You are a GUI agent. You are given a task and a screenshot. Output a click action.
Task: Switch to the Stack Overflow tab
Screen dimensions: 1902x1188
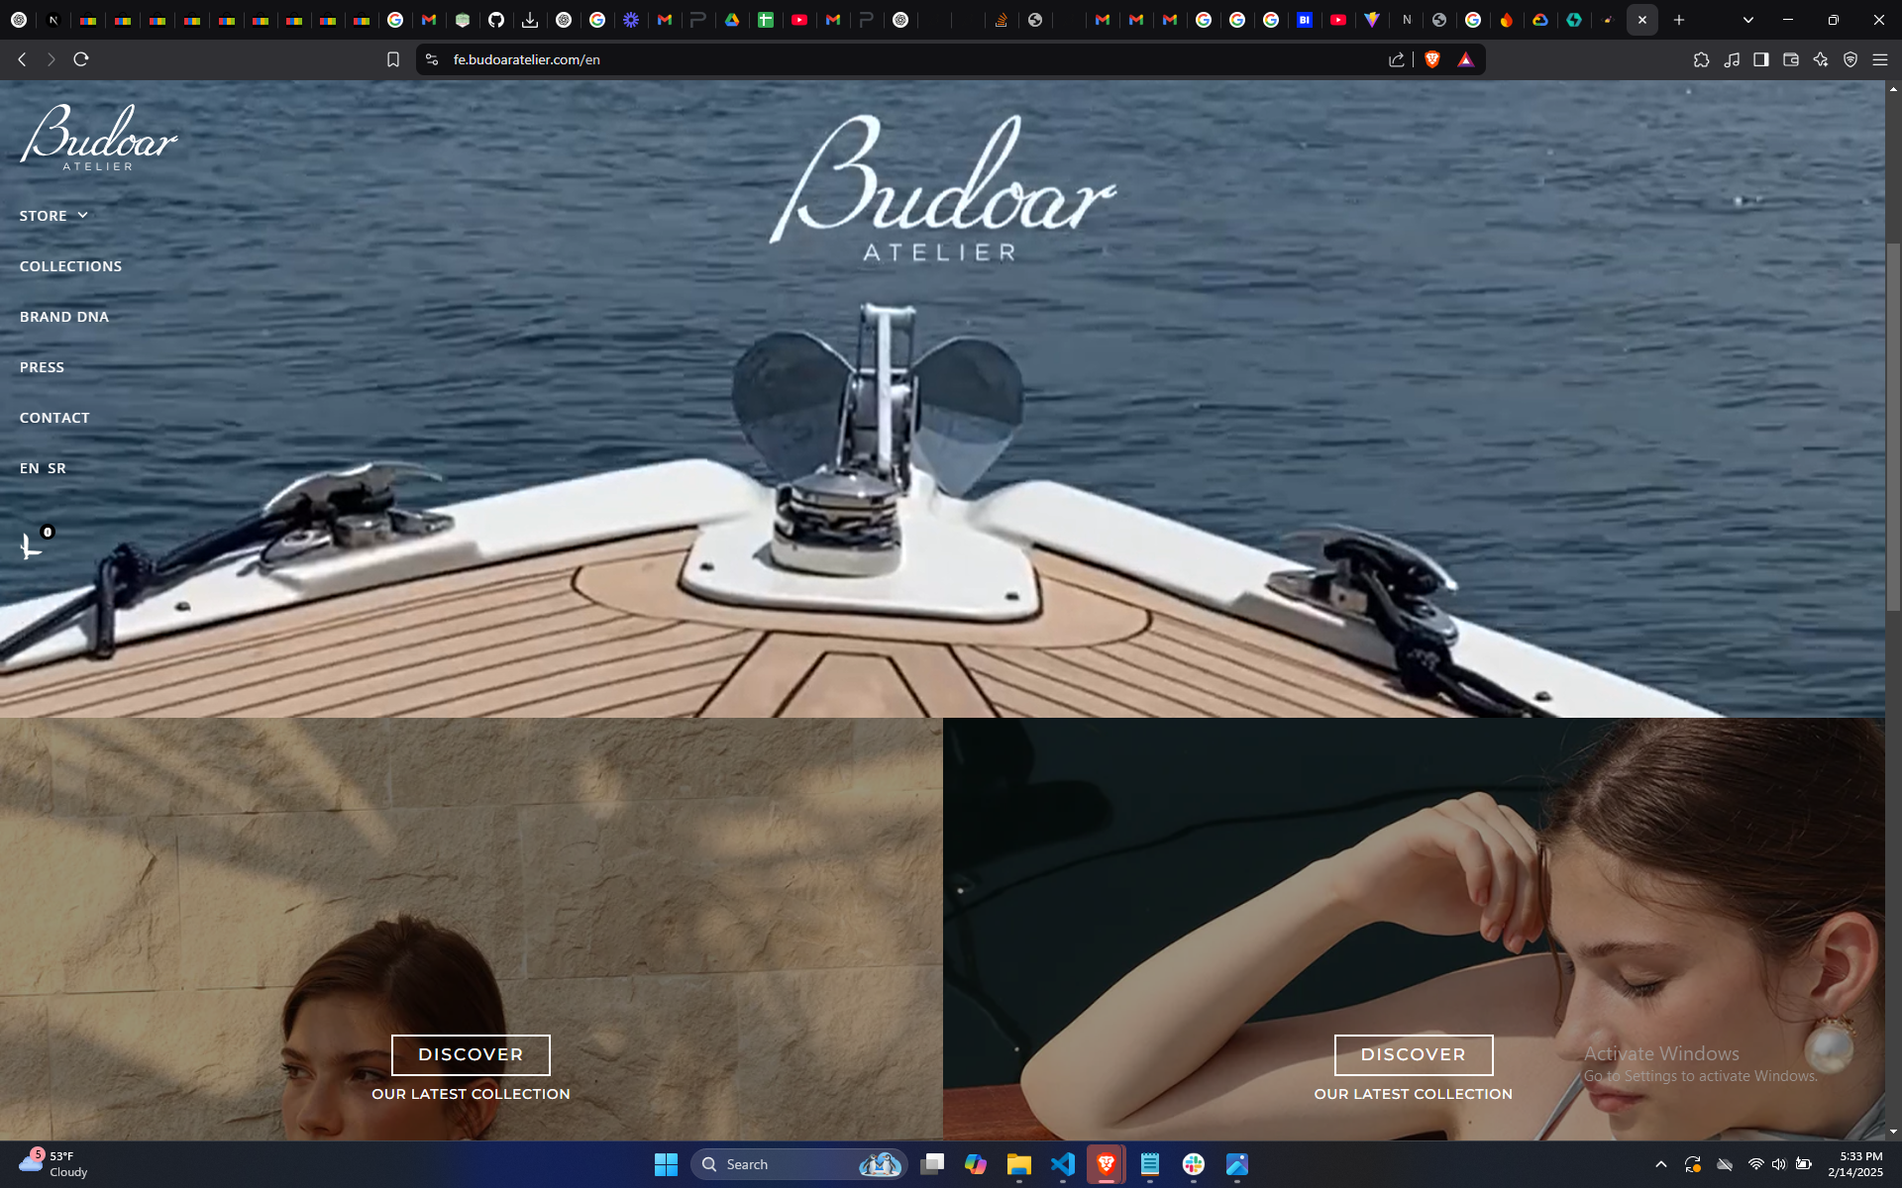coord(1002,20)
